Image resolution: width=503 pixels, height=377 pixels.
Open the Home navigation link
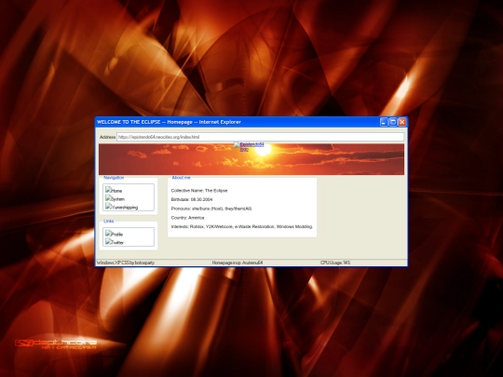click(114, 191)
